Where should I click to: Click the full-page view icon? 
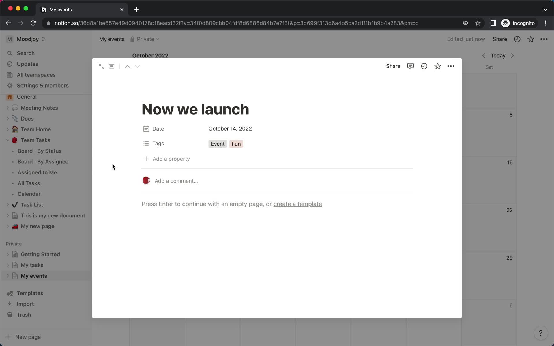101,66
